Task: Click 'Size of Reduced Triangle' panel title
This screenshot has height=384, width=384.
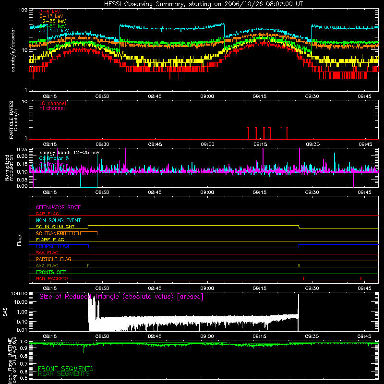Action: pyautogui.click(x=121, y=297)
